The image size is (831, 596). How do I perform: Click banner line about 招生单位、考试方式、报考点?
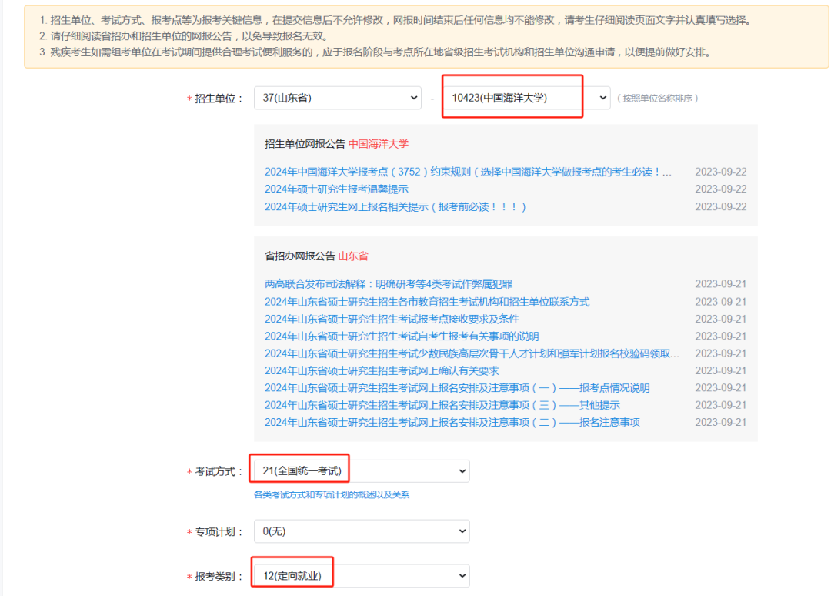pos(395,20)
